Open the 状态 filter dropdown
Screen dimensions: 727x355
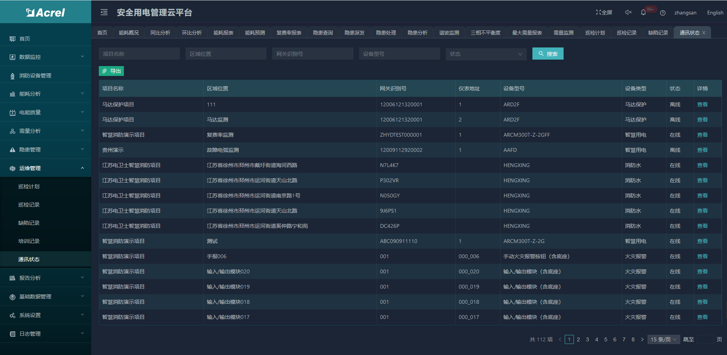pos(486,54)
